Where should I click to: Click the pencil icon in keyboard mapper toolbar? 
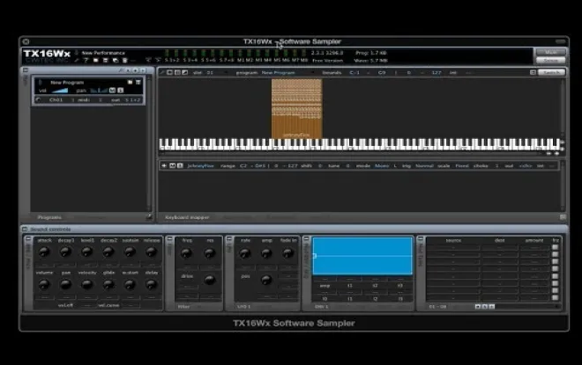tap(162, 72)
